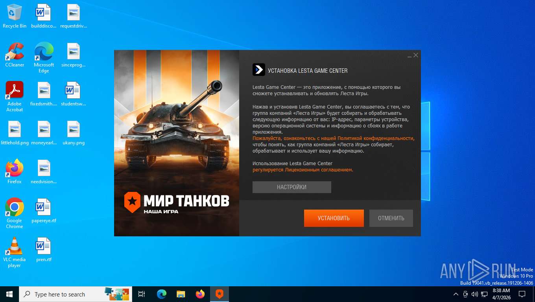Select the fixedsmith image file icon
The image size is (535, 302).
click(44, 94)
